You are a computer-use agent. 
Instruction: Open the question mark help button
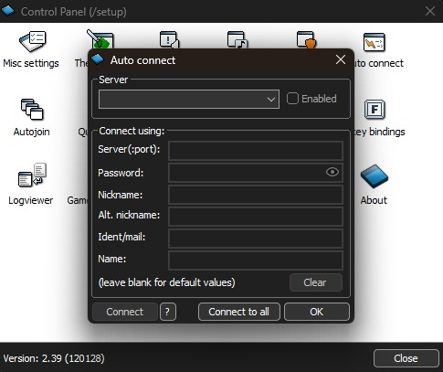pos(168,312)
